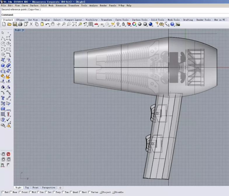Screen dimensions: 229x196
Task: Open the Analyze menu
Action: (93, 6)
